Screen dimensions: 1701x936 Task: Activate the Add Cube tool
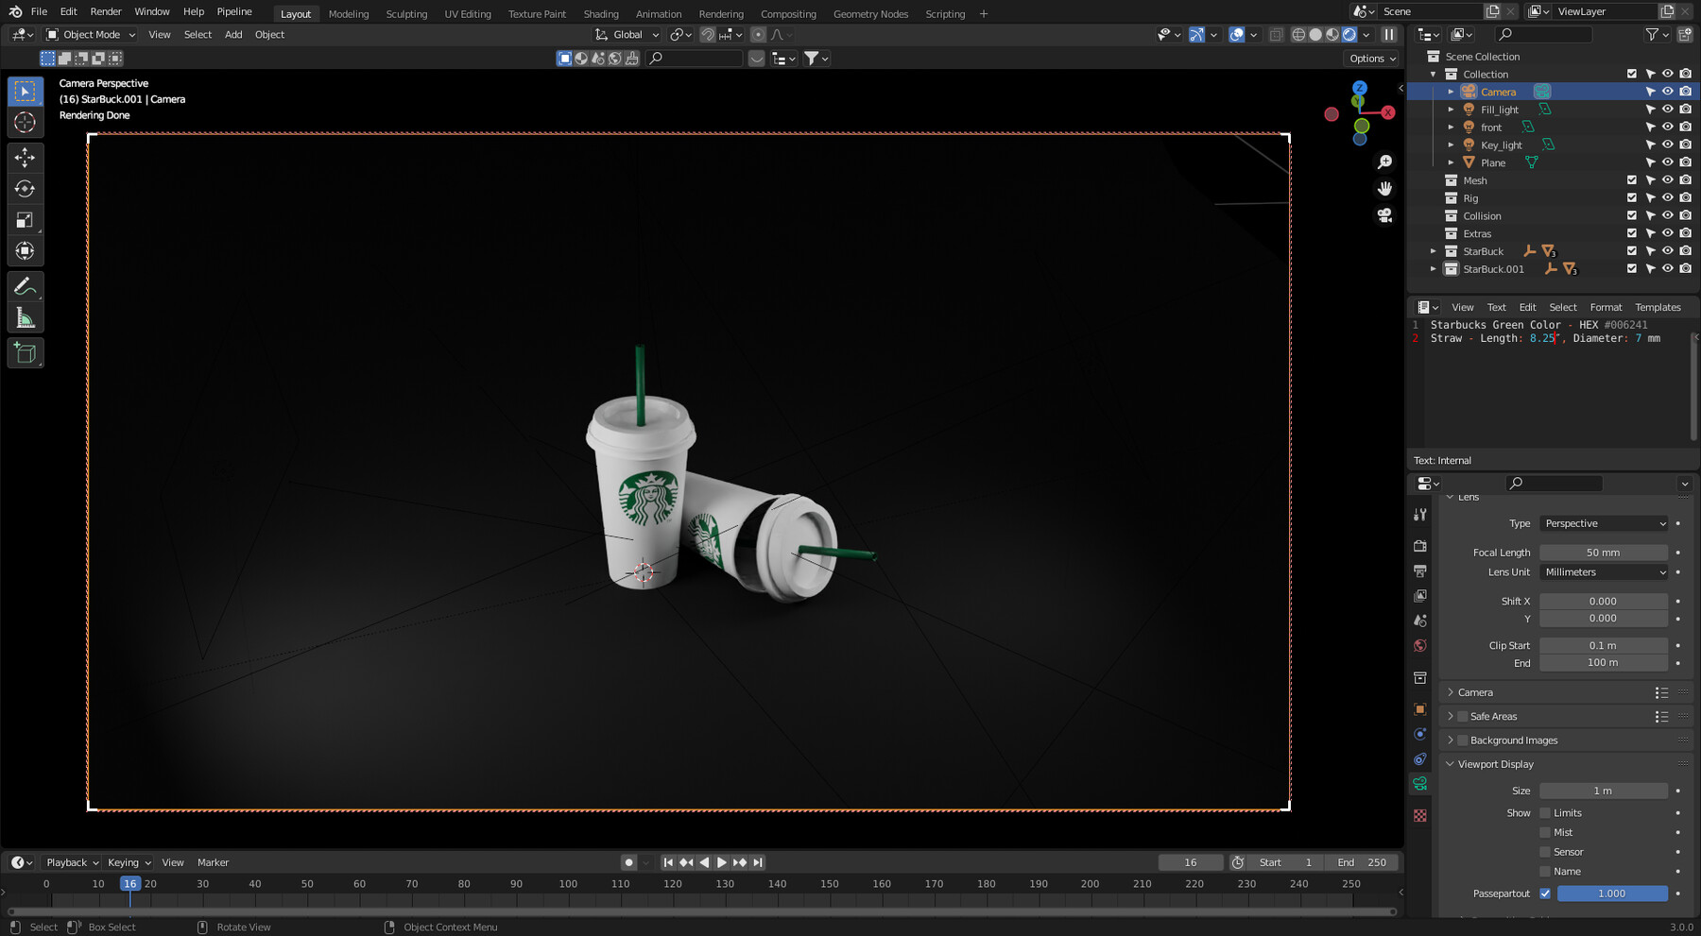point(25,351)
